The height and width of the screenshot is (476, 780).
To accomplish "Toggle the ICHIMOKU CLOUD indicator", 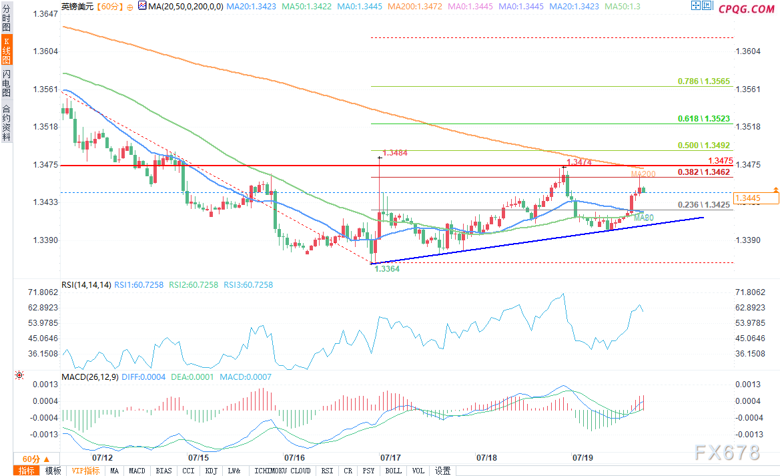I will [282, 471].
